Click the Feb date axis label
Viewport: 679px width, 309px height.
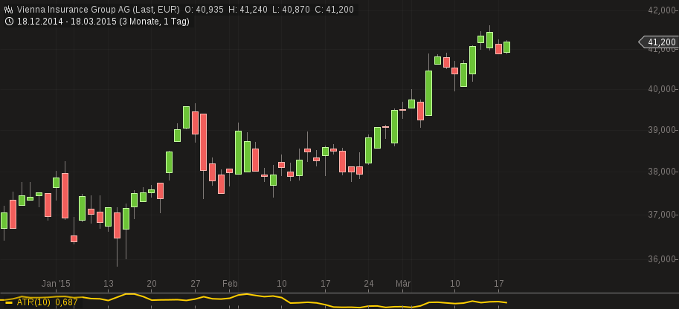[x=230, y=284]
